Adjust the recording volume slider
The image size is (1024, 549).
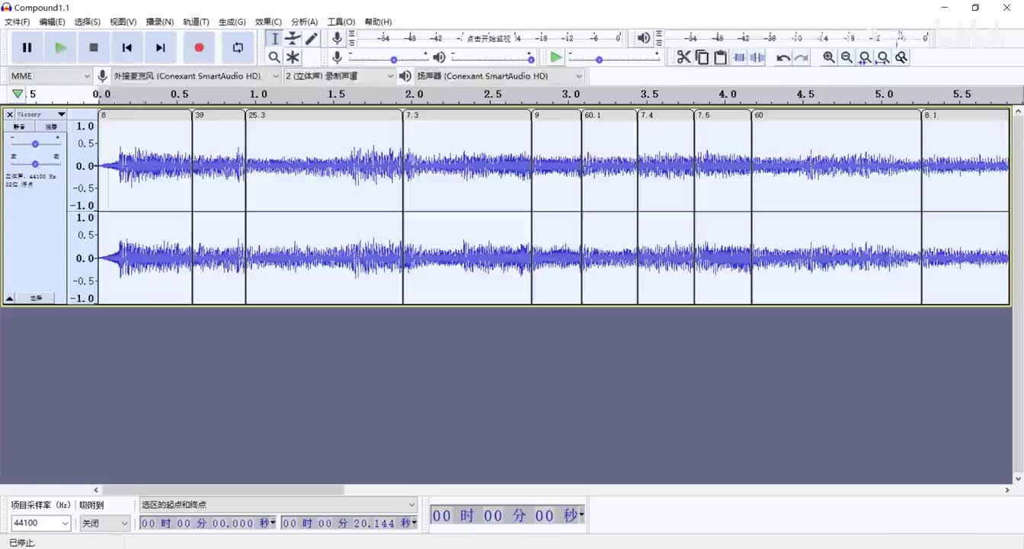pyautogui.click(x=389, y=57)
